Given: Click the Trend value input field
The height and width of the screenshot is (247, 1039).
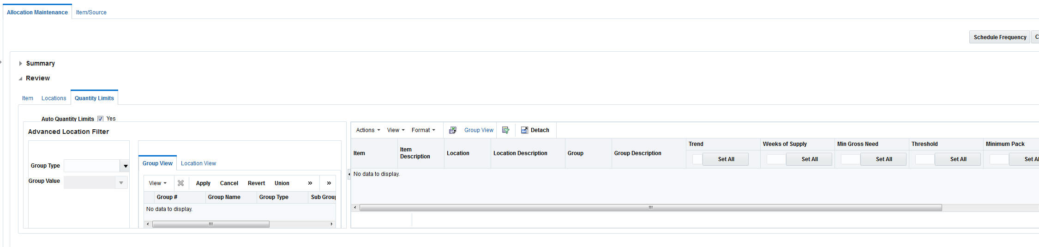Looking at the screenshot, I should pos(697,159).
